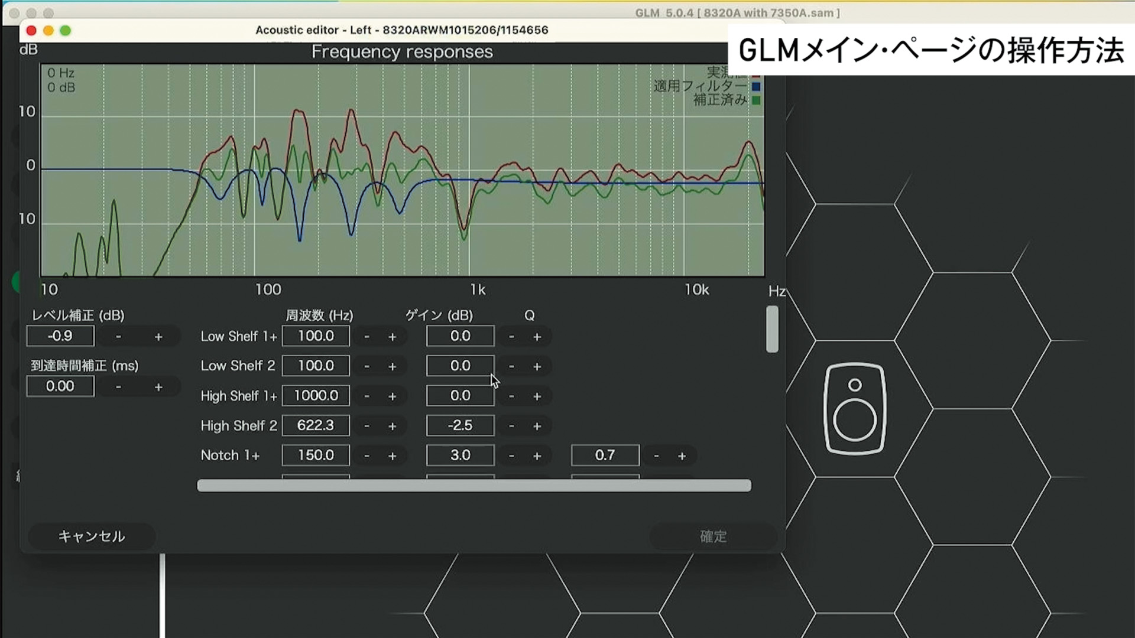Increase Notch 1+ gain
This screenshot has width=1135, height=638.
click(537, 456)
